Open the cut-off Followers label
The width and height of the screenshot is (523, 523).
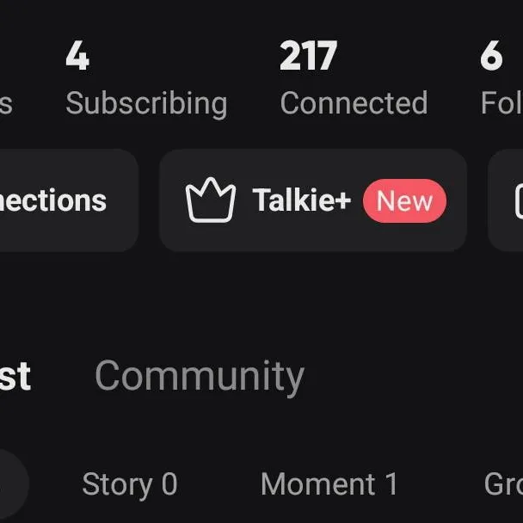tap(502, 103)
